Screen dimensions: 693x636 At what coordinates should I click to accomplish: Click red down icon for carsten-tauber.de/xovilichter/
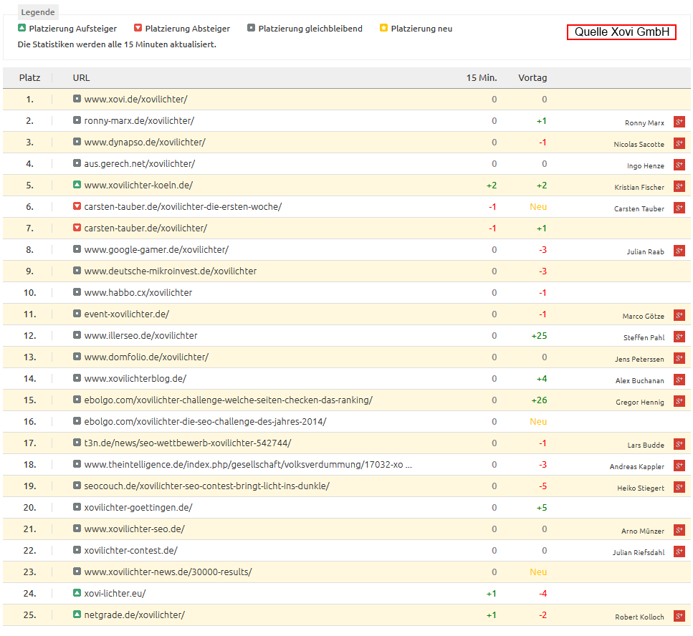(x=77, y=228)
